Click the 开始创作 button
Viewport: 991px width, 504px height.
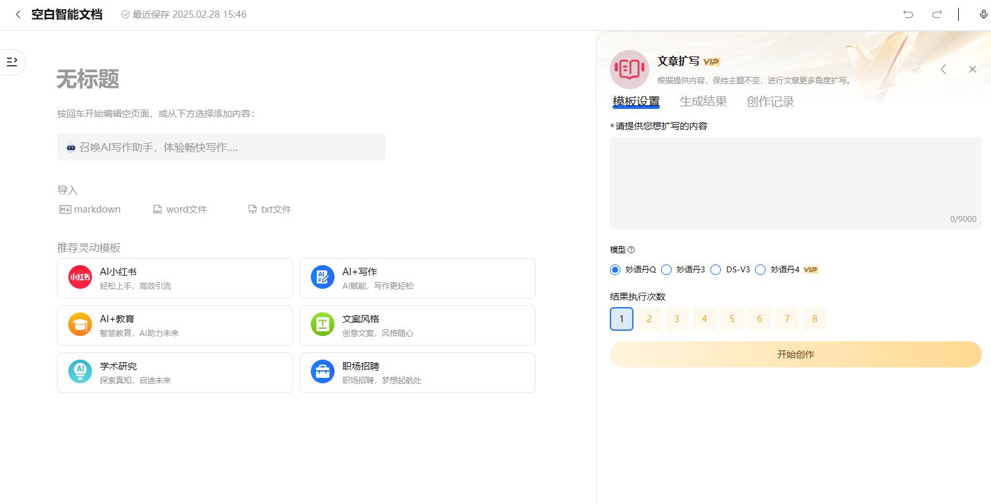click(x=795, y=354)
